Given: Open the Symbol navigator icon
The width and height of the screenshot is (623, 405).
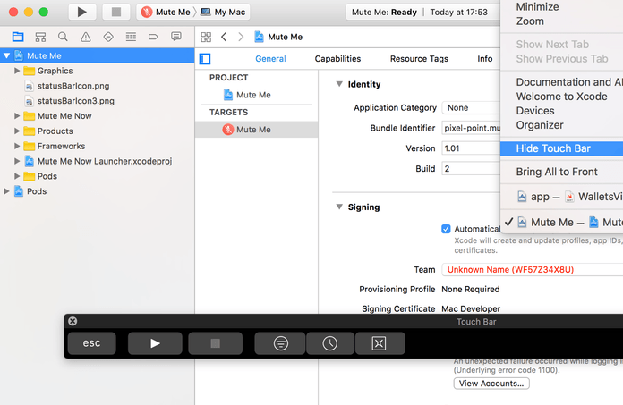Looking at the screenshot, I should (40, 37).
